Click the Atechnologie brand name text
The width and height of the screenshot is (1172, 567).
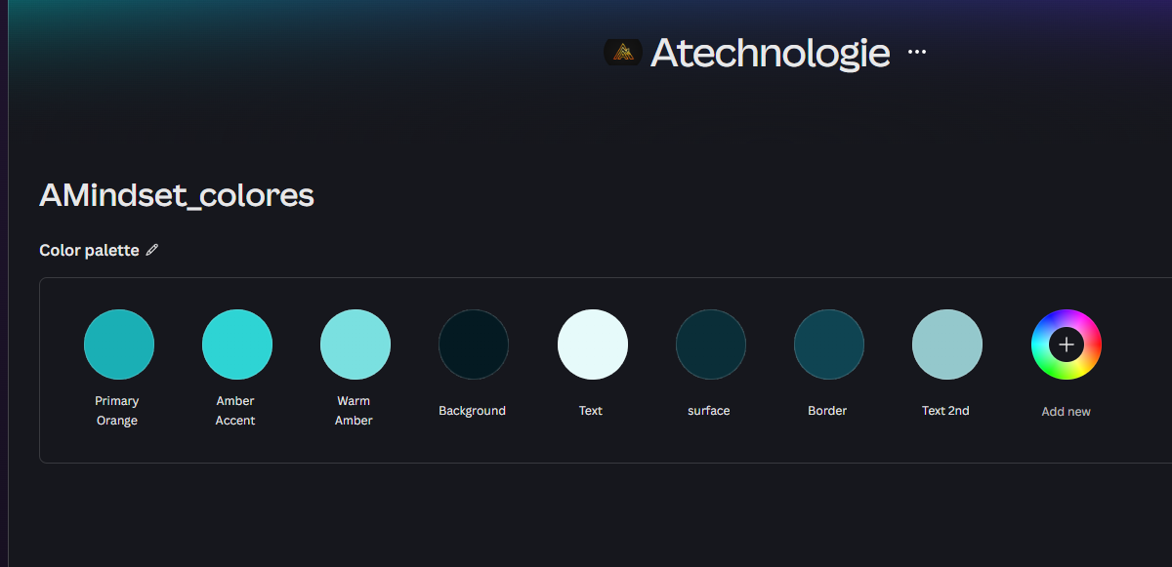pyautogui.click(x=770, y=53)
